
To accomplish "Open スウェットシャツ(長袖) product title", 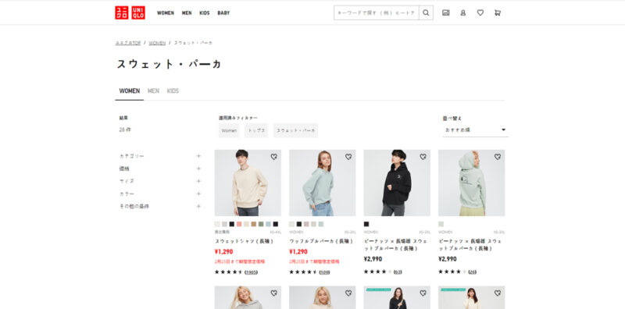I will 245,241.
